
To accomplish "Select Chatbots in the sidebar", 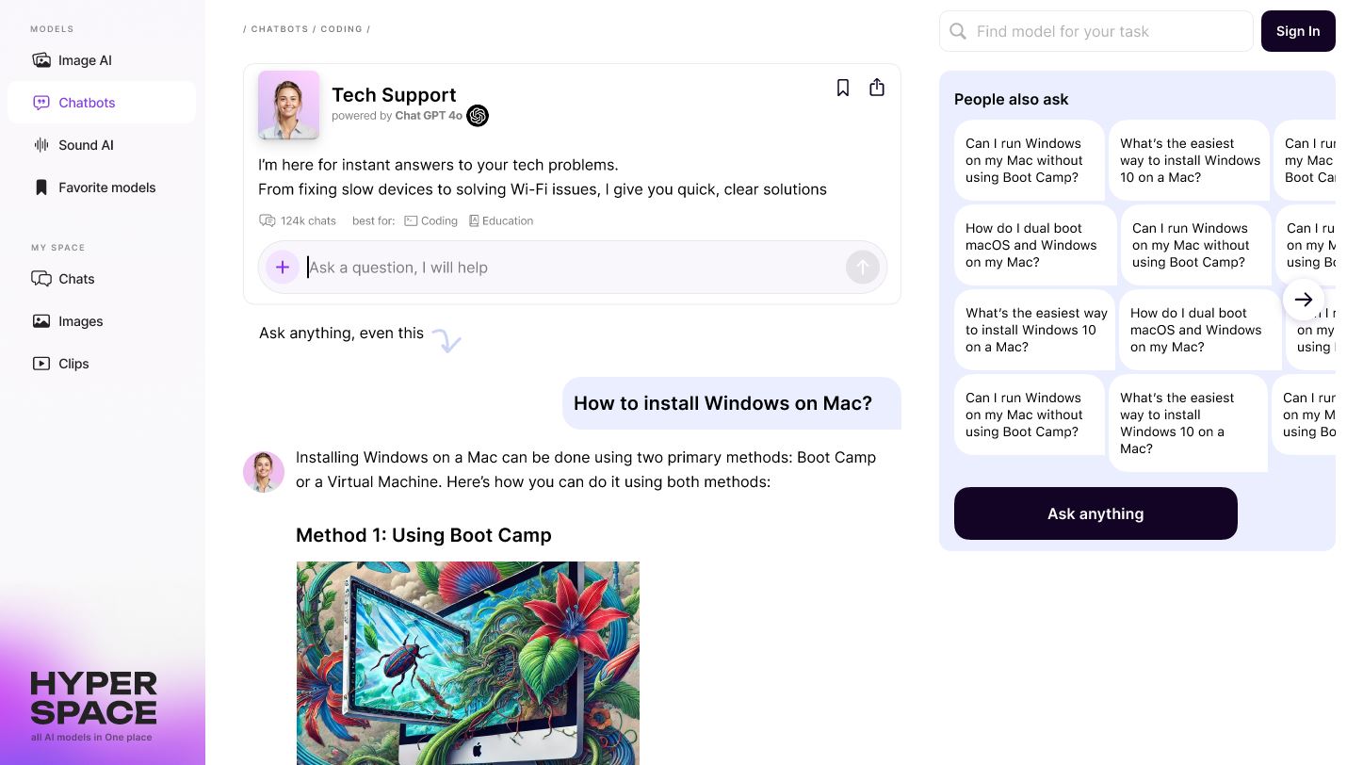I will pyautogui.click(x=87, y=103).
